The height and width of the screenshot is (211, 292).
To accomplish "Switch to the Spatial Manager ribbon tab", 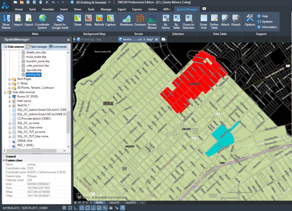I will [x=187, y=9].
